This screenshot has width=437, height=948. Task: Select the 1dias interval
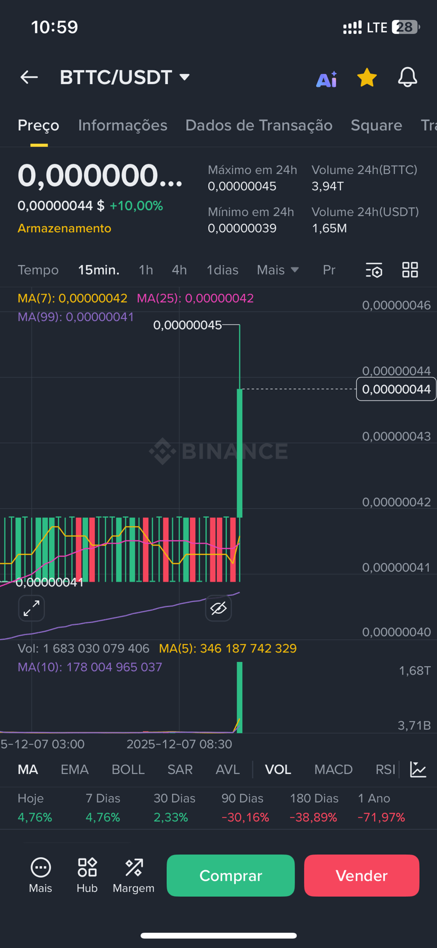point(222,270)
